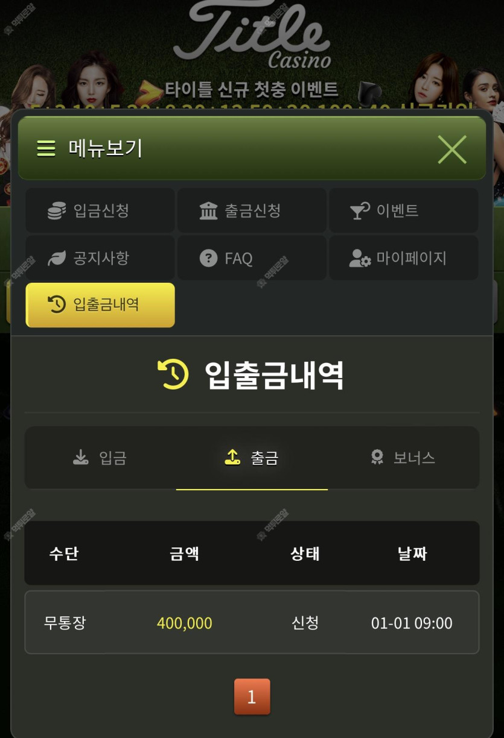Screen dimensions: 504x738
Task: Click the leaf icon for 공지사항
Action: point(57,259)
